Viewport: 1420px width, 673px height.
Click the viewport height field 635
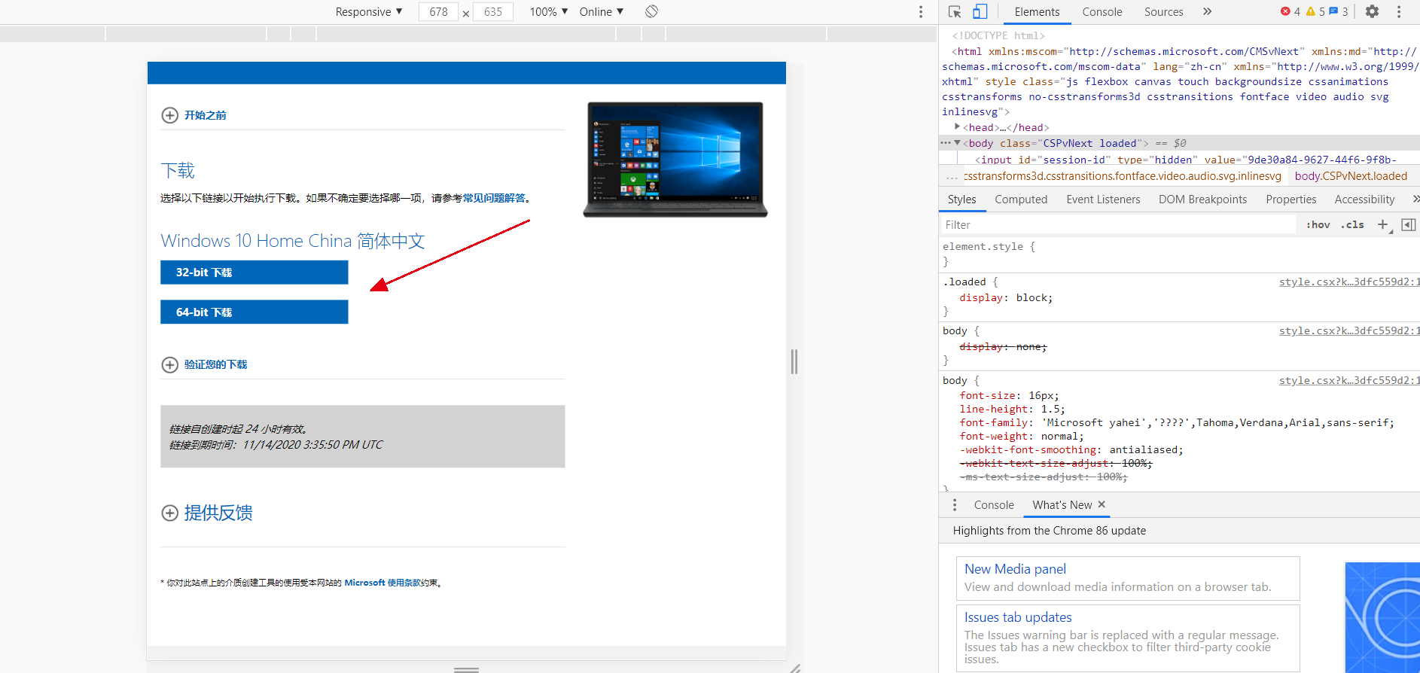(493, 11)
